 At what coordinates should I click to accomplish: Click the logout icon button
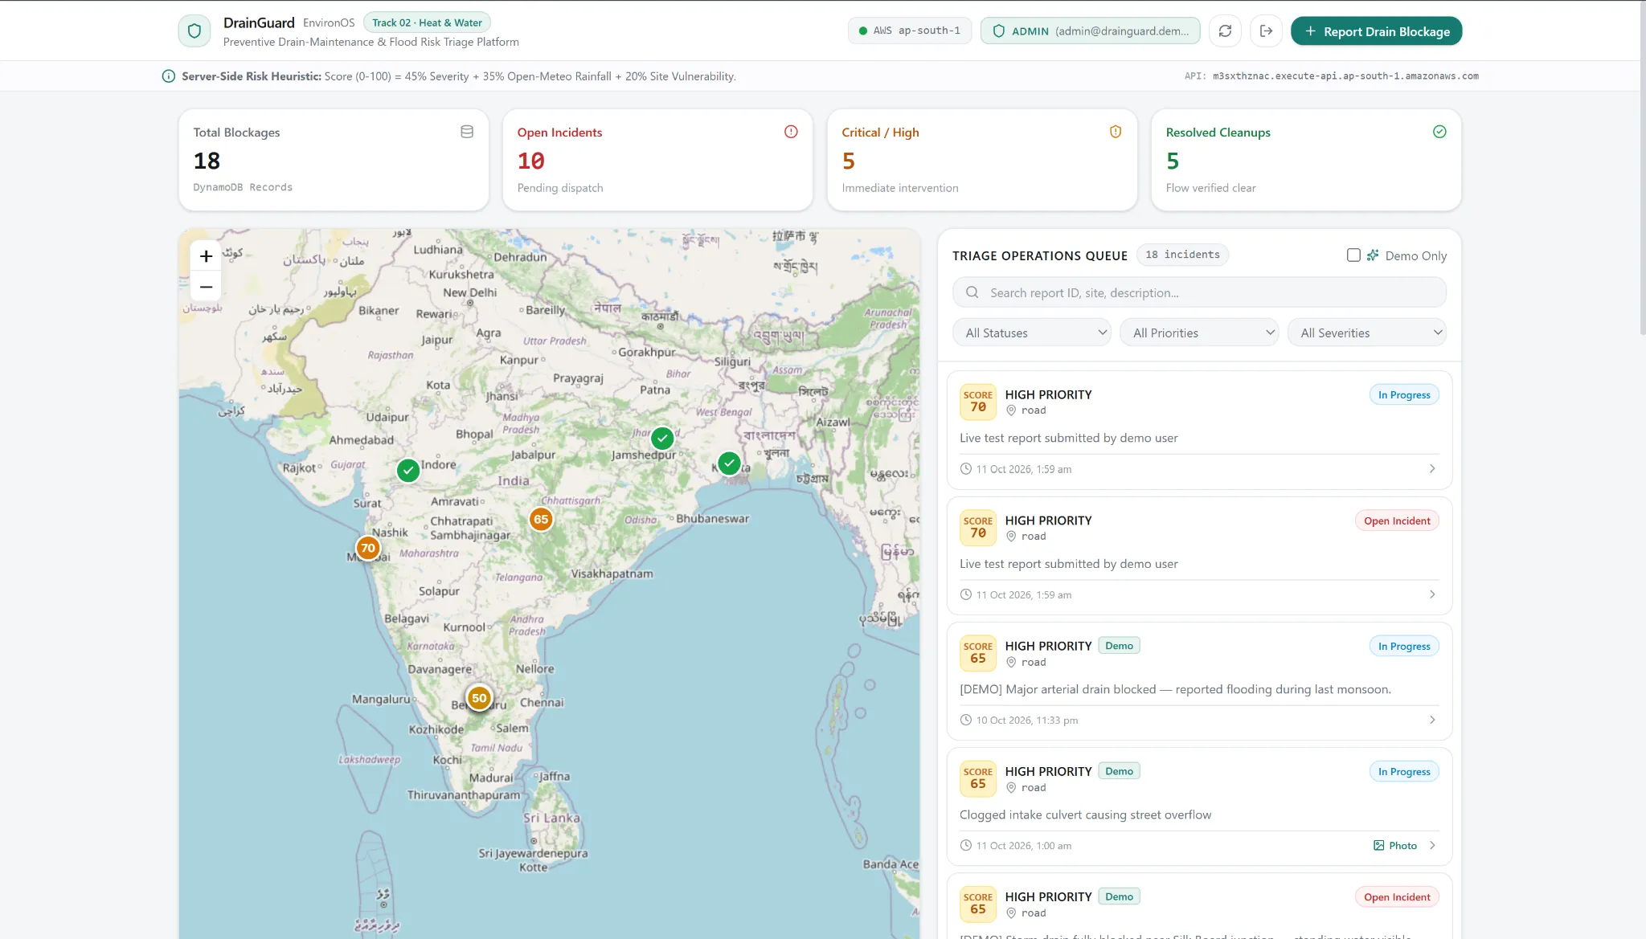point(1266,31)
